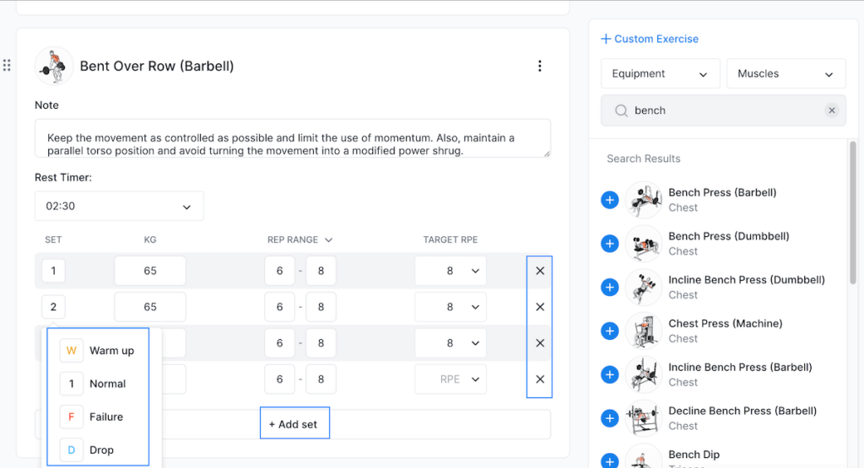Add Incline Bench Press (Dumbbell) via plus
This screenshot has height=468, width=864.
click(x=609, y=288)
